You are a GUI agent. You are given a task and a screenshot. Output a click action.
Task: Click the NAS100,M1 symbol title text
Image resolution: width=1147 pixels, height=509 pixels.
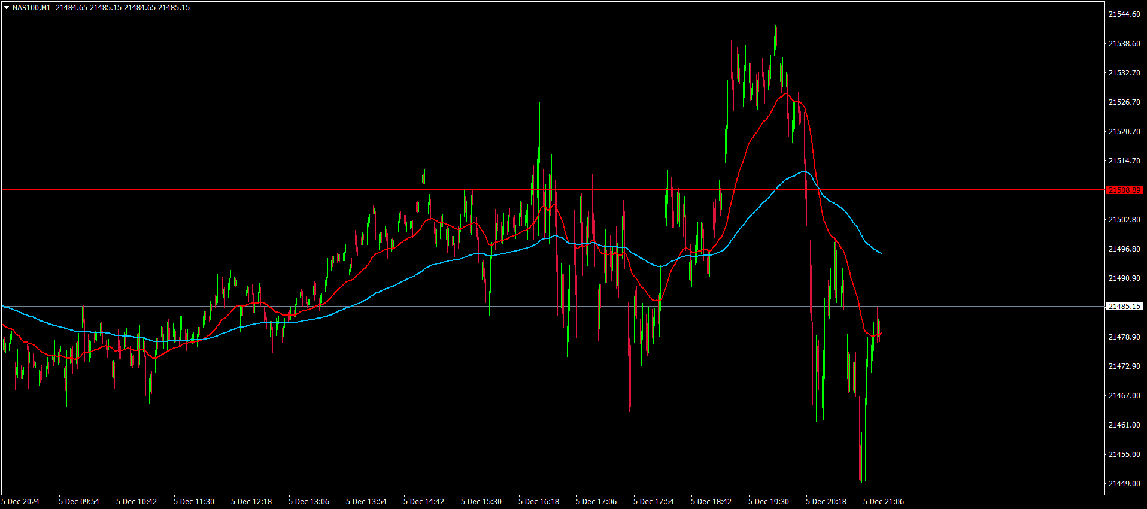pos(32,8)
